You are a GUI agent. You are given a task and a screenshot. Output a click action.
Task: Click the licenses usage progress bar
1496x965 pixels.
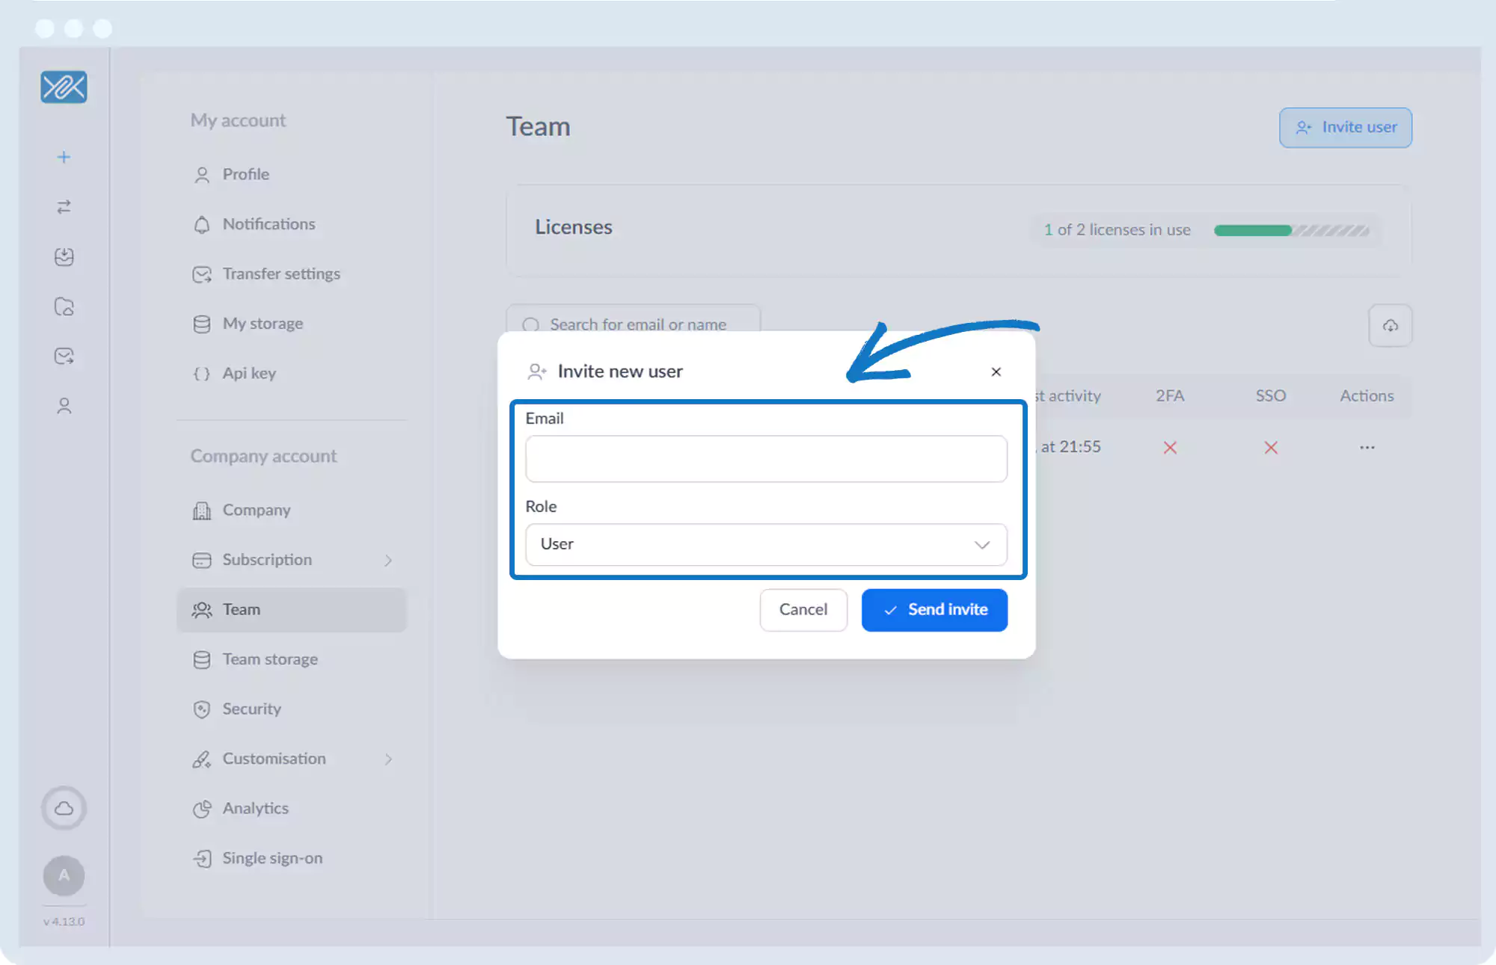coord(1291,230)
